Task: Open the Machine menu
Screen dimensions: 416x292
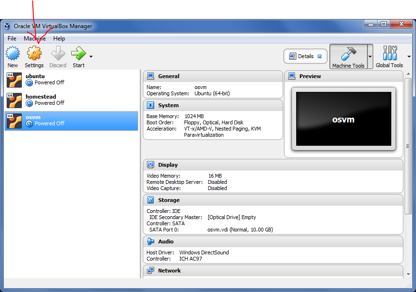Action: [x=35, y=39]
